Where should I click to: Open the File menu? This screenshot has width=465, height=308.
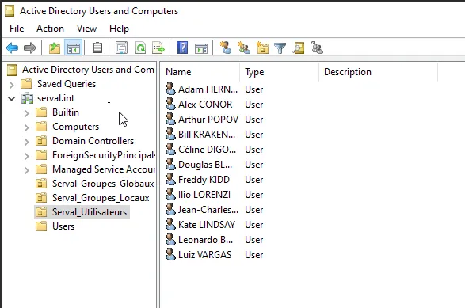click(x=17, y=29)
